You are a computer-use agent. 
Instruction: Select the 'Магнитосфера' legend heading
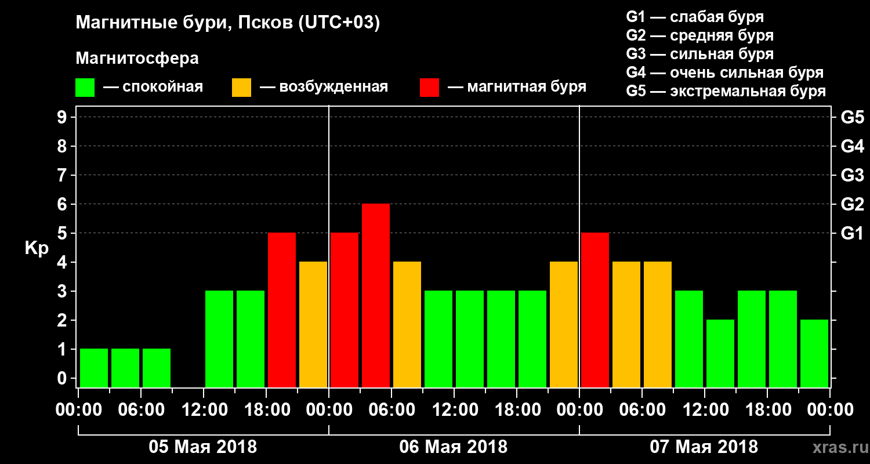(137, 59)
